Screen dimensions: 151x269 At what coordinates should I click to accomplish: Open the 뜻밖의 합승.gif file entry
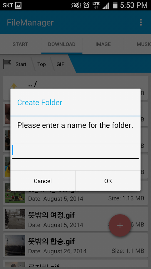pyautogui.click(x=75, y=245)
